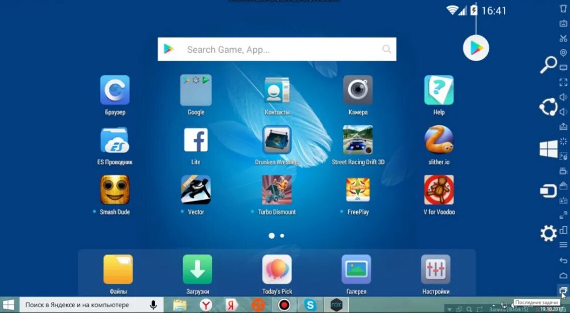Click the large gear overlay icon
Screen dimensions: 570x313
click(548, 233)
